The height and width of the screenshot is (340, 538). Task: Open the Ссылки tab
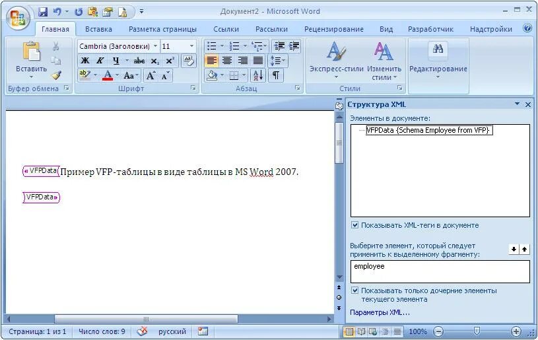[226, 29]
